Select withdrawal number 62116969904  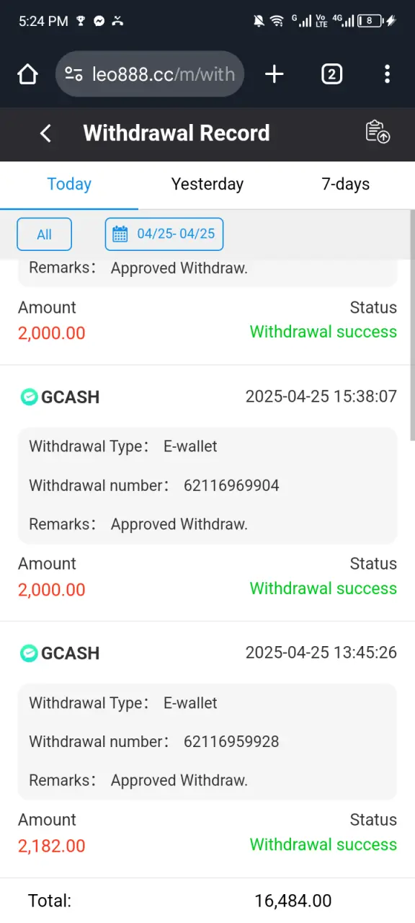tap(231, 486)
